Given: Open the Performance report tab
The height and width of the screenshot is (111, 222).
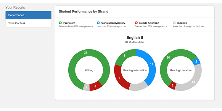Looking at the screenshot, I should click(28, 15).
